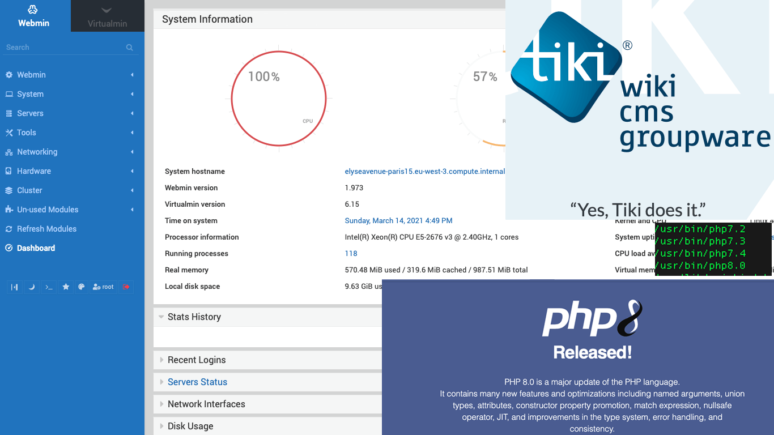The height and width of the screenshot is (435, 774).
Task: Click the System Information panel header
Action: [329, 19]
